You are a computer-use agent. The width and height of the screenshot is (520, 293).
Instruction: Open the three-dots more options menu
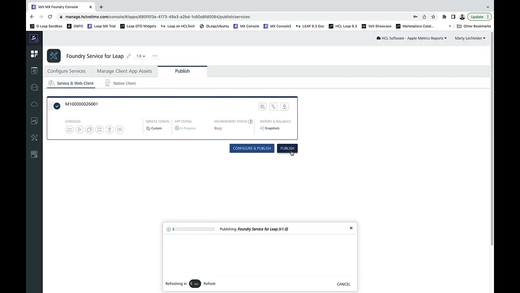click(155, 56)
